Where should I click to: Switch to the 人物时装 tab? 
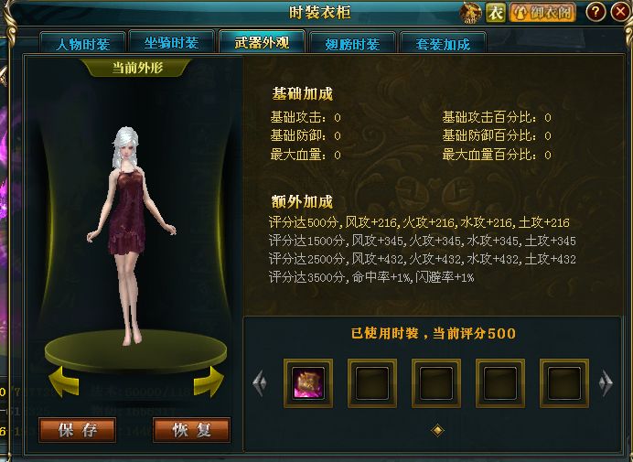82,43
